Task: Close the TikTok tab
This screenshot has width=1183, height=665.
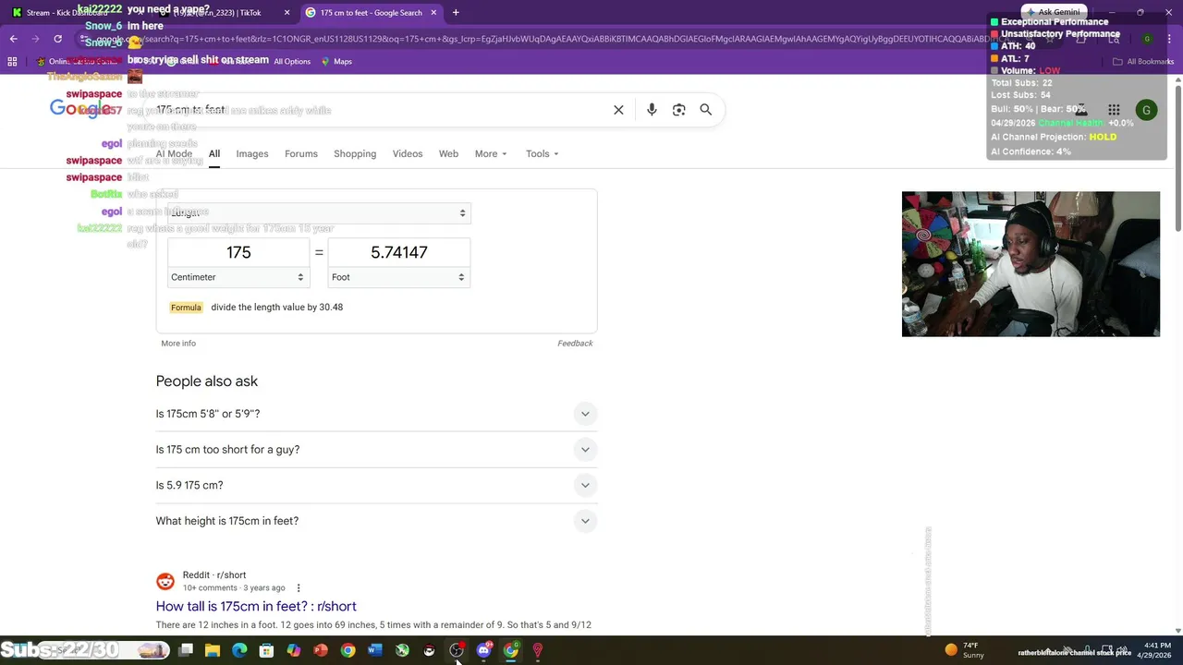Action: (287, 13)
